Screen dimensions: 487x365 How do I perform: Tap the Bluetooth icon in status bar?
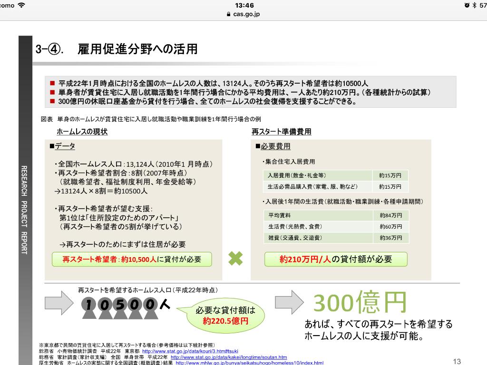pyautogui.click(x=474, y=5)
